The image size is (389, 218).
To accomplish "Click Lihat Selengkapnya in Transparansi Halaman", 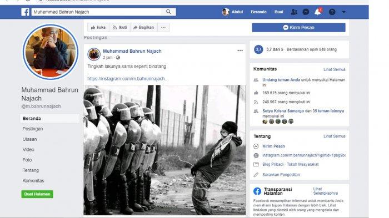I will tap(325, 191).
